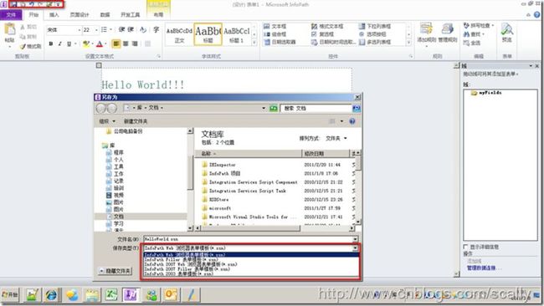Select the 标题 heading font style
The width and height of the screenshot is (544, 306).
click(208, 34)
